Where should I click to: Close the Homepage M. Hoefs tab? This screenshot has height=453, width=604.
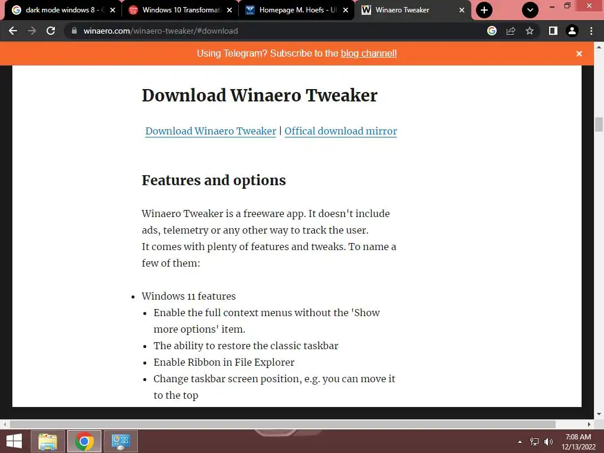[346, 10]
